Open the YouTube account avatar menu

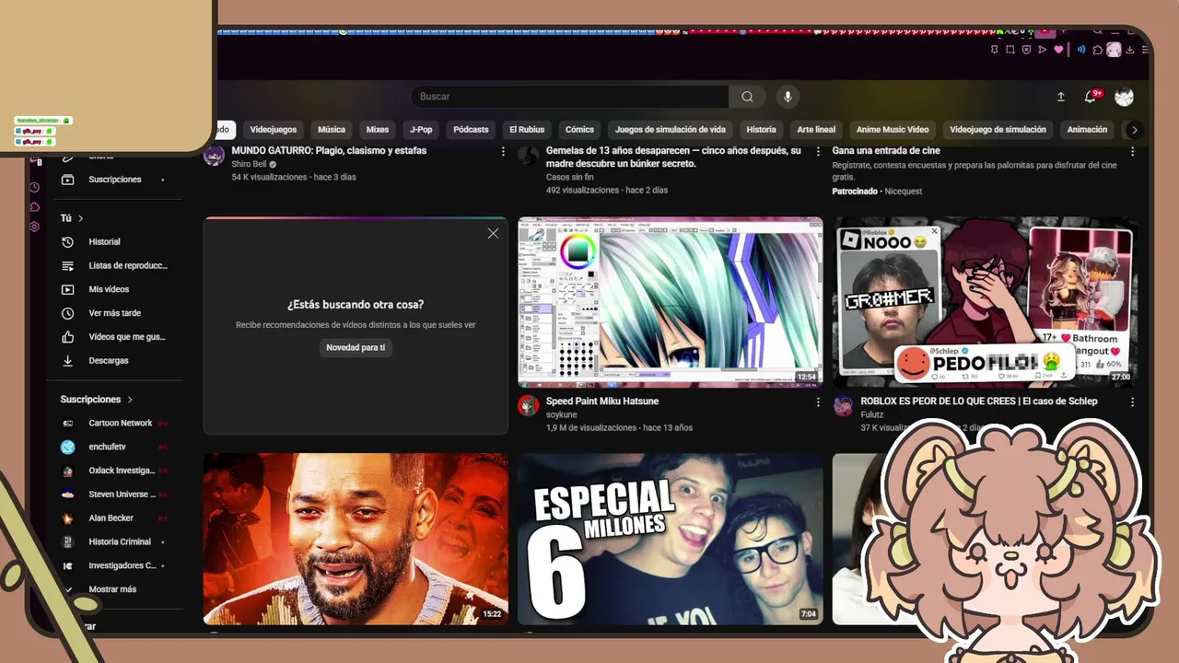point(1124,97)
